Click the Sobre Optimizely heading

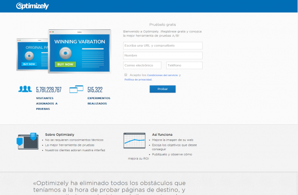(60, 135)
